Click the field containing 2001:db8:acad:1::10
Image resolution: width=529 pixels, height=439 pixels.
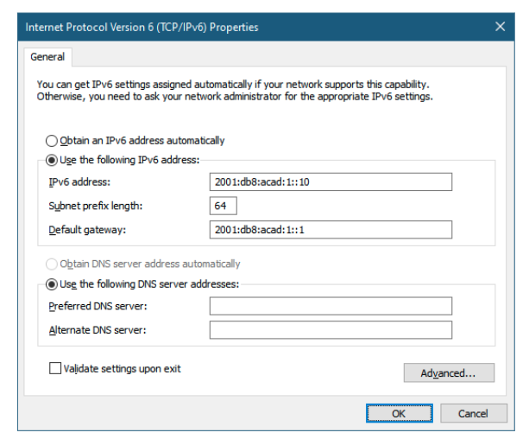(331, 182)
